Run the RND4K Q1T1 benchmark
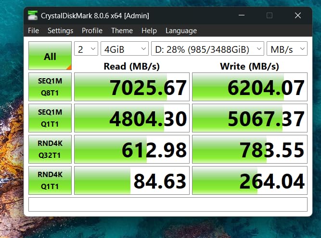This screenshot has width=321, height=238. (x=50, y=180)
